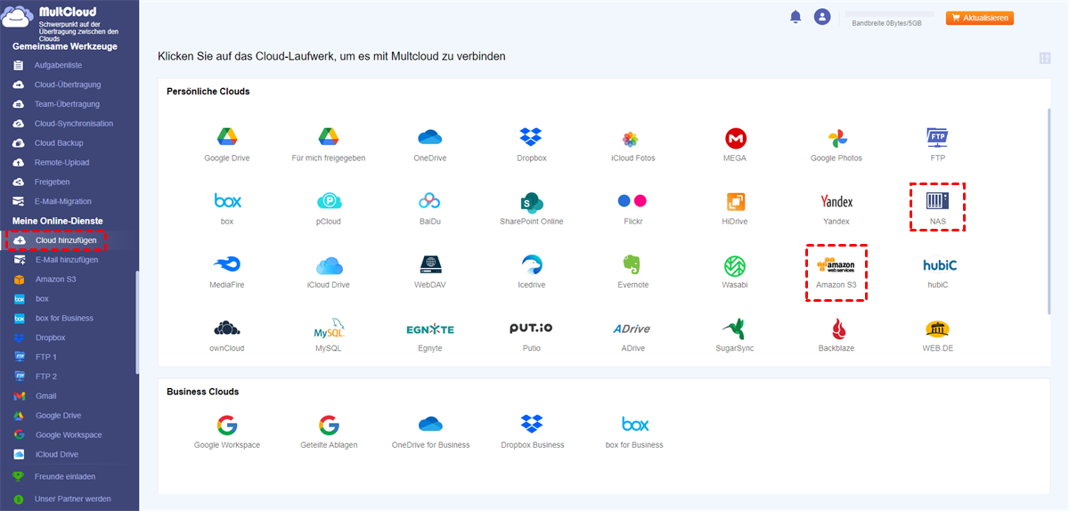The height and width of the screenshot is (511, 1069).
Task: Add ADrive cloud
Action: (x=632, y=328)
